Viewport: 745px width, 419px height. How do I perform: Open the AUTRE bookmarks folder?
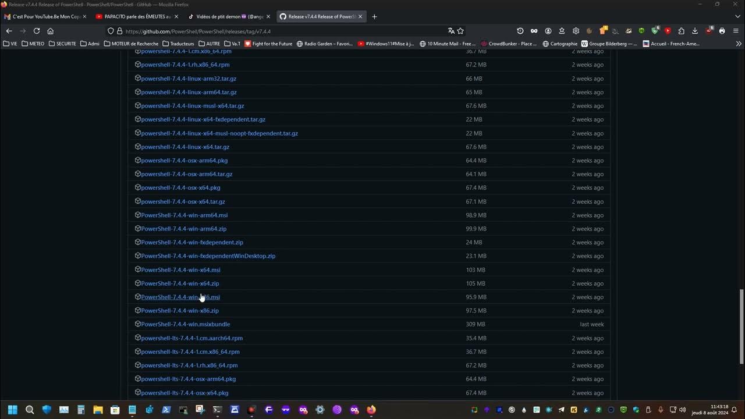tap(210, 44)
